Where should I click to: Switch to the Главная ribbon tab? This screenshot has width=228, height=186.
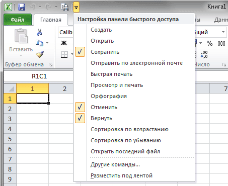point(51,20)
